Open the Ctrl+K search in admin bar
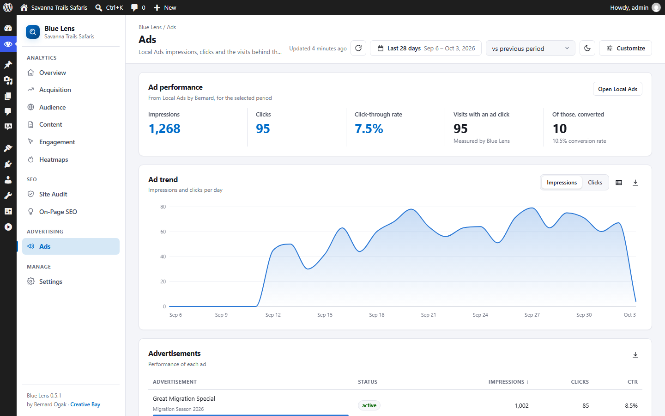The height and width of the screenshot is (416, 665). pyautogui.click(x=109, y=7)
